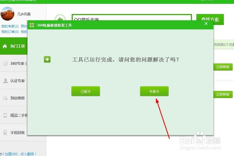Image resolution: width=234 pixels, height=156 pixels.
Task: Click the green arrow icon beside the question
Action: coord(47,59)
